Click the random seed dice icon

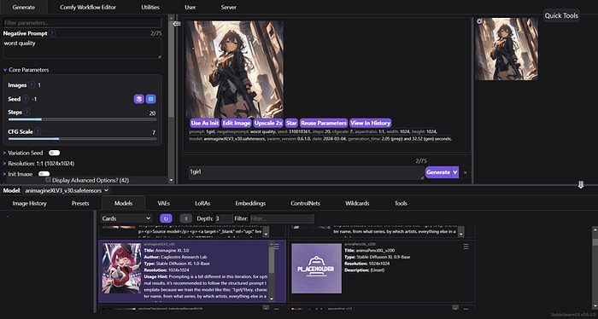click(x=138, y=99)
